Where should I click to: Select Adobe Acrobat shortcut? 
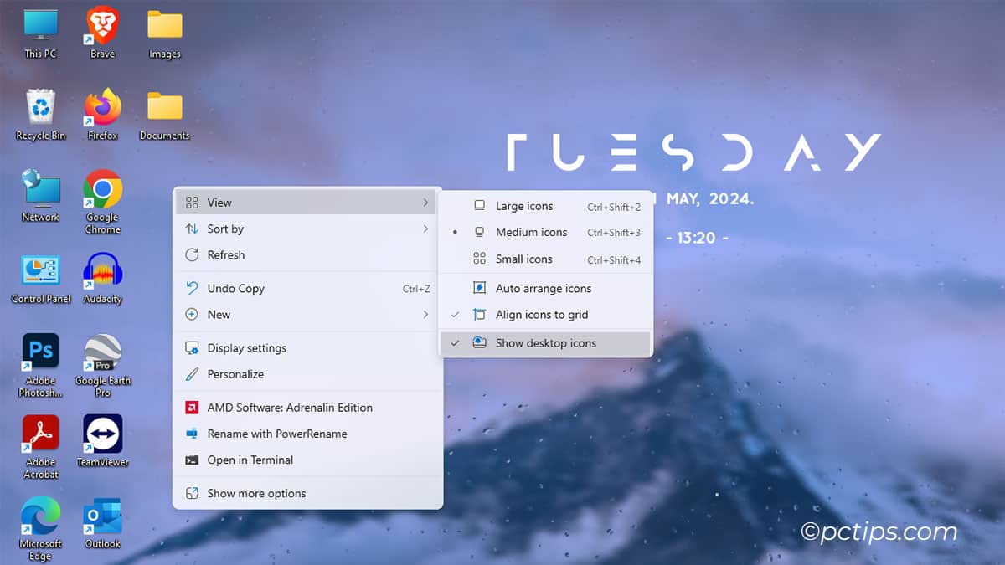tap(40, 446)
